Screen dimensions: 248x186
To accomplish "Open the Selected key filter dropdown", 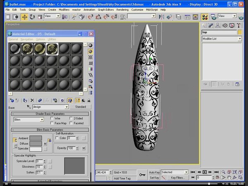I will [186, 172].
